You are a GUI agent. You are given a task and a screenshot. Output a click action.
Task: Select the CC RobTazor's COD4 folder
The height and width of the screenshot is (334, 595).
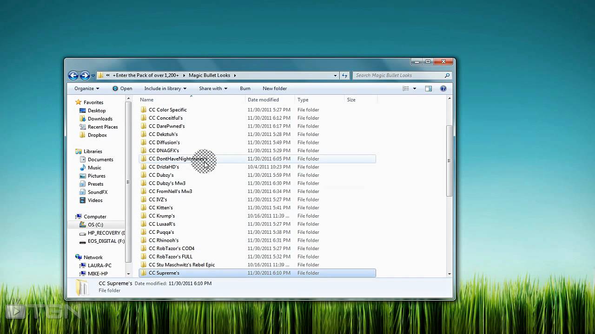257,249
